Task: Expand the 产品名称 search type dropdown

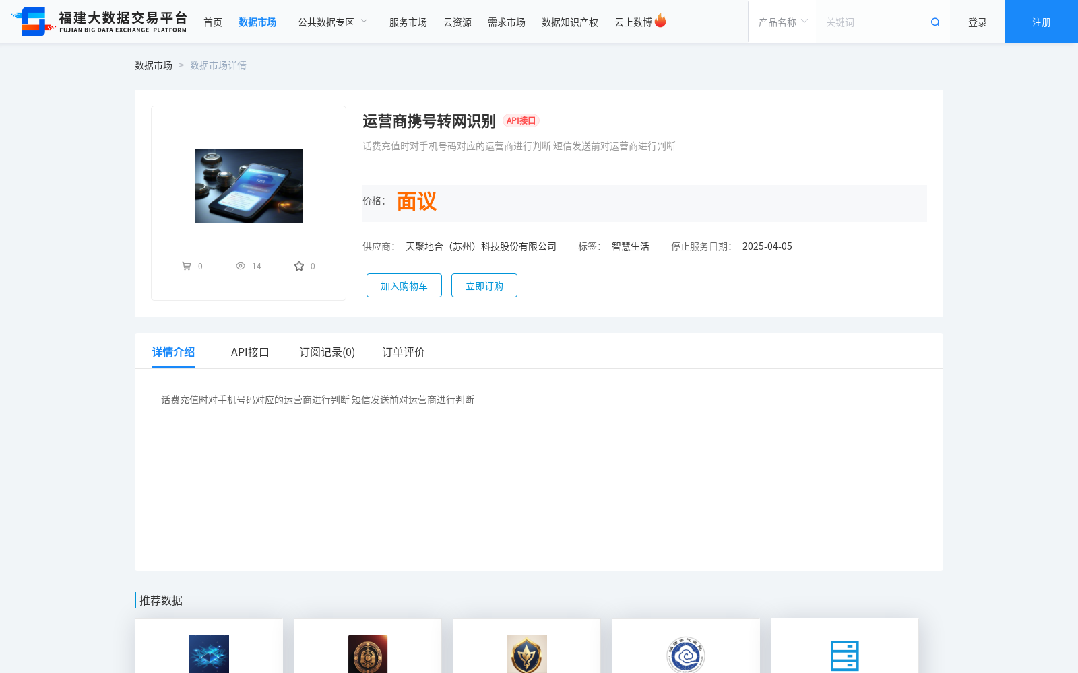Action: [782, 22]
